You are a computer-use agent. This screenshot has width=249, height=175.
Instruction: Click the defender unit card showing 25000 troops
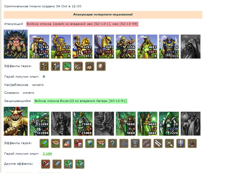tap(82, 123)
